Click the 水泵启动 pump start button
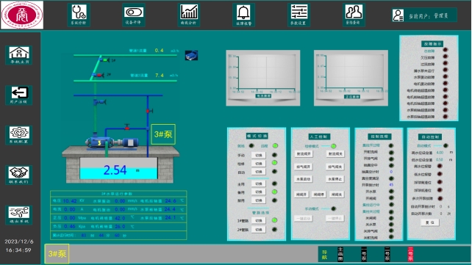Screen dimensions: 472x265 coord(303,179)
